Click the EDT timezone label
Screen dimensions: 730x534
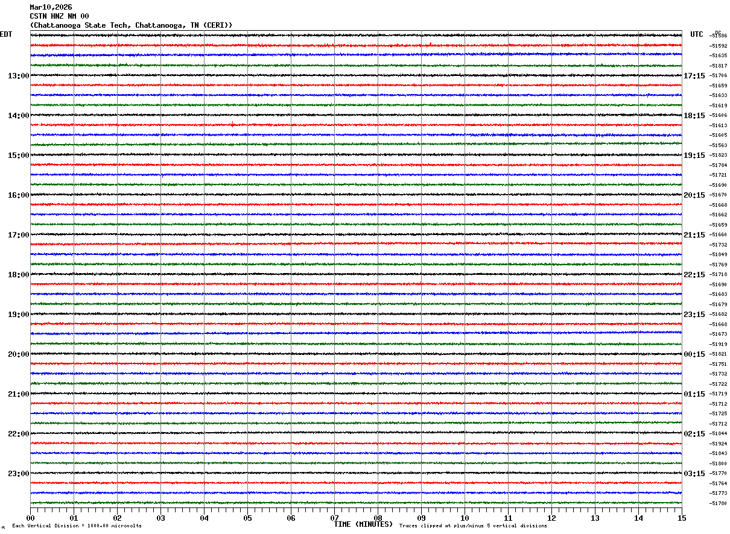[6, 34]
